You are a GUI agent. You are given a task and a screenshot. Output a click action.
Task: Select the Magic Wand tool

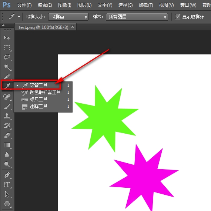[7, 67]
